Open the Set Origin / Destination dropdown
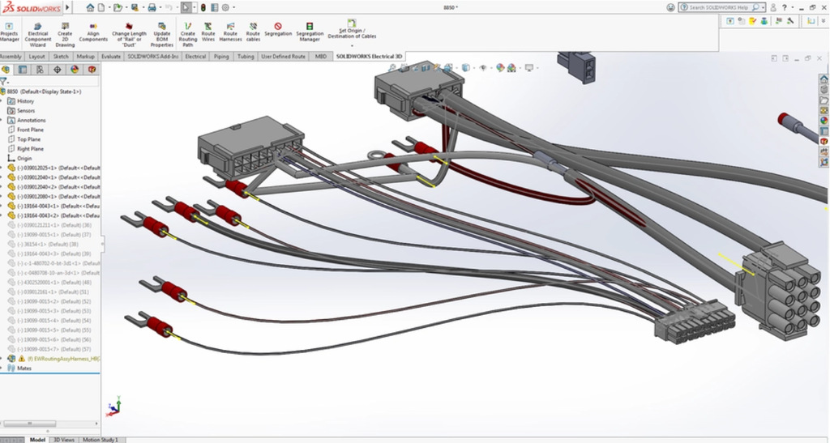The height and width of the screenshot is (443, 830). [352, 46]
